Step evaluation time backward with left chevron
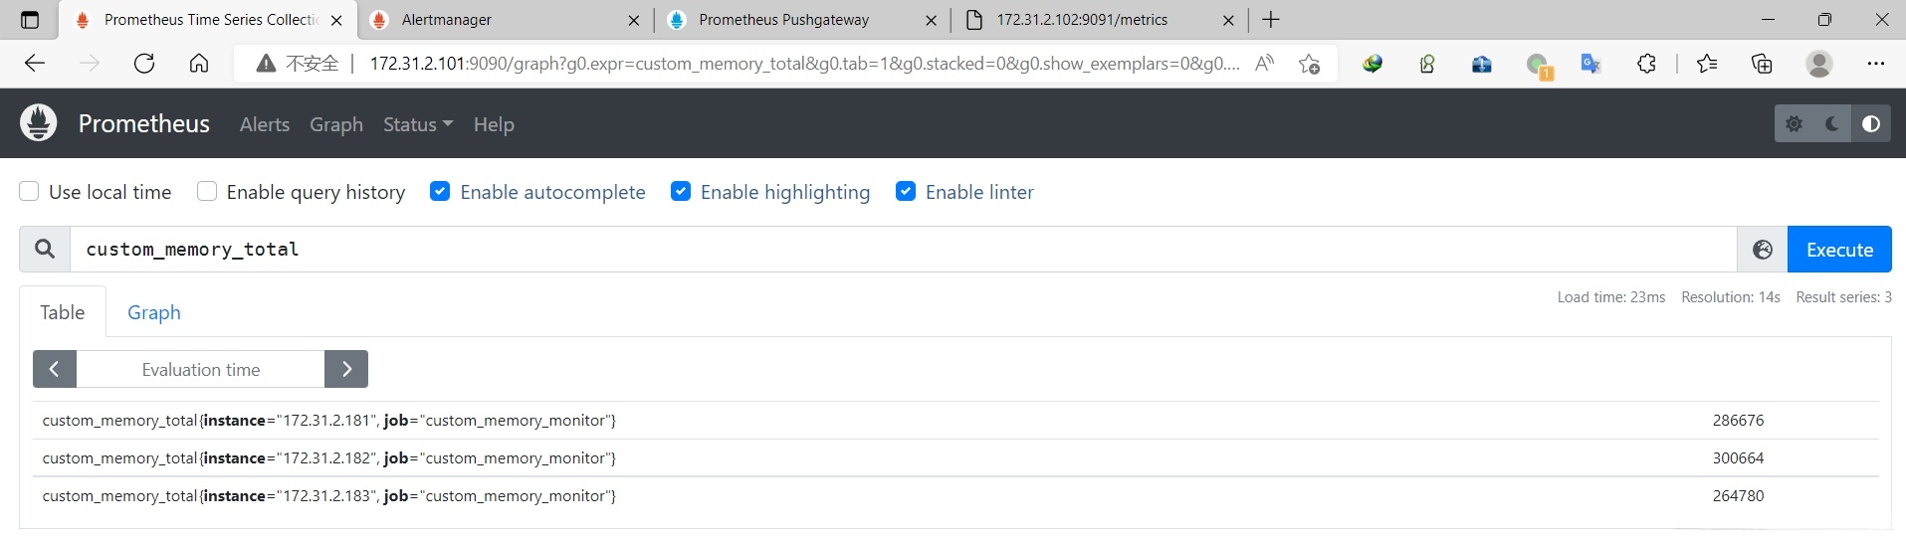The height and width of the screenshot is (540, 1906). click(55, 369)
